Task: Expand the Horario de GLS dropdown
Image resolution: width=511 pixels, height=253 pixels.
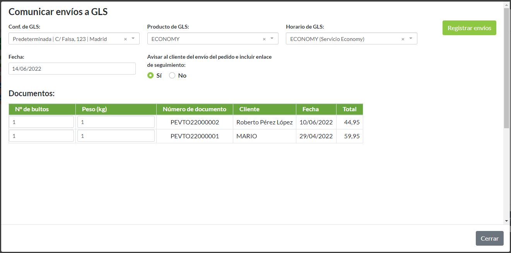Action: click(410, 39)
